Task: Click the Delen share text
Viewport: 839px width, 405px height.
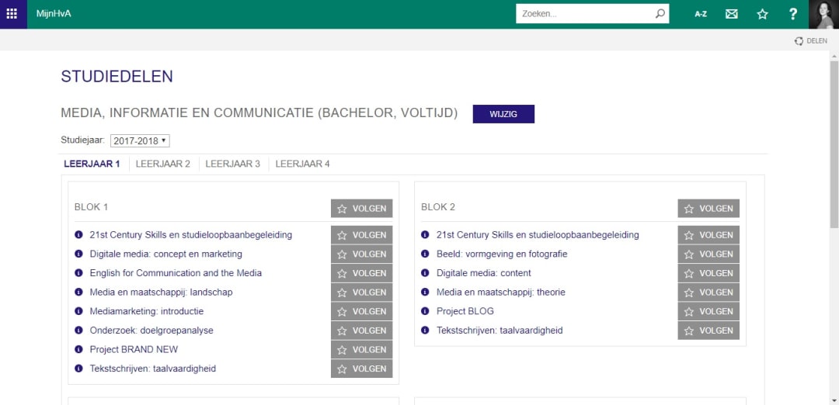Action: (x=816, y=41)
